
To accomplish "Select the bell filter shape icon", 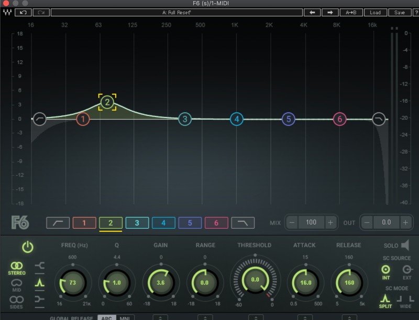I will (x=39, y=283).
